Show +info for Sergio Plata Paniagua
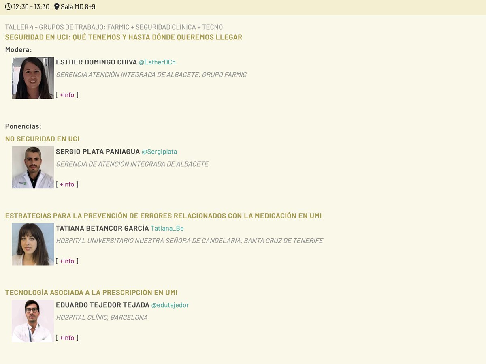Screen dimensions: 486x364 [67, 184]
